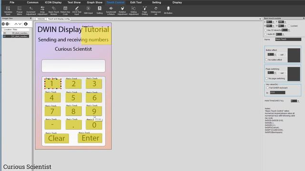The width and height of the screenshot is (305, 171).
Task: Select the Rotation Adjustment tool
Action: coord(122,10)
